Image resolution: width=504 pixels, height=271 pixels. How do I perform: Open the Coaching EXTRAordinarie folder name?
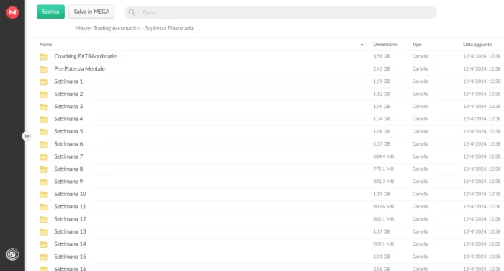point(85,56)
